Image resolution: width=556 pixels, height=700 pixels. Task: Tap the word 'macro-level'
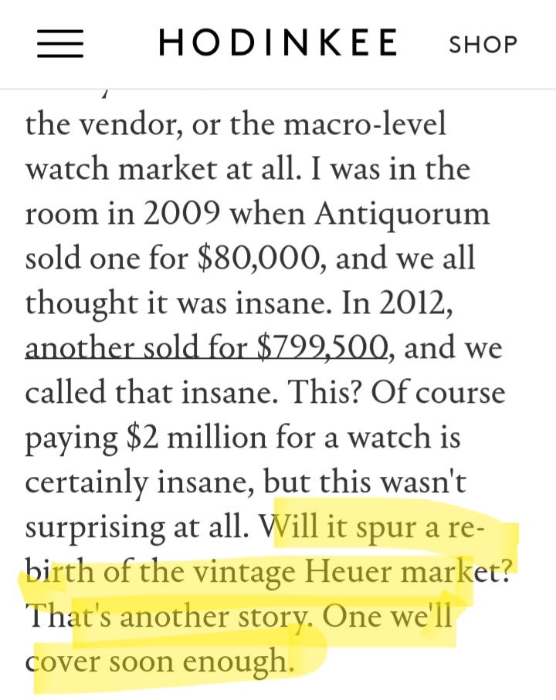click(364, 124)
